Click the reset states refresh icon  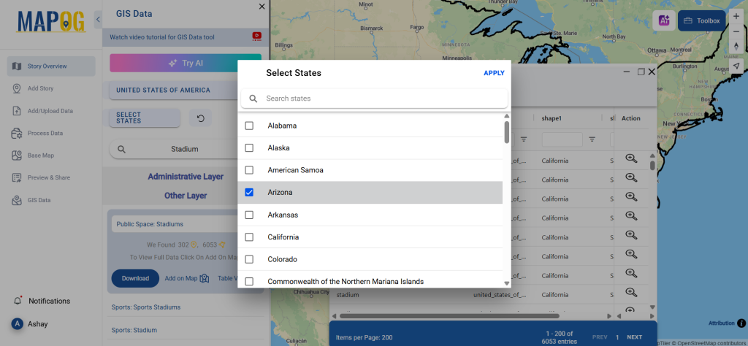tap(200, 118)
